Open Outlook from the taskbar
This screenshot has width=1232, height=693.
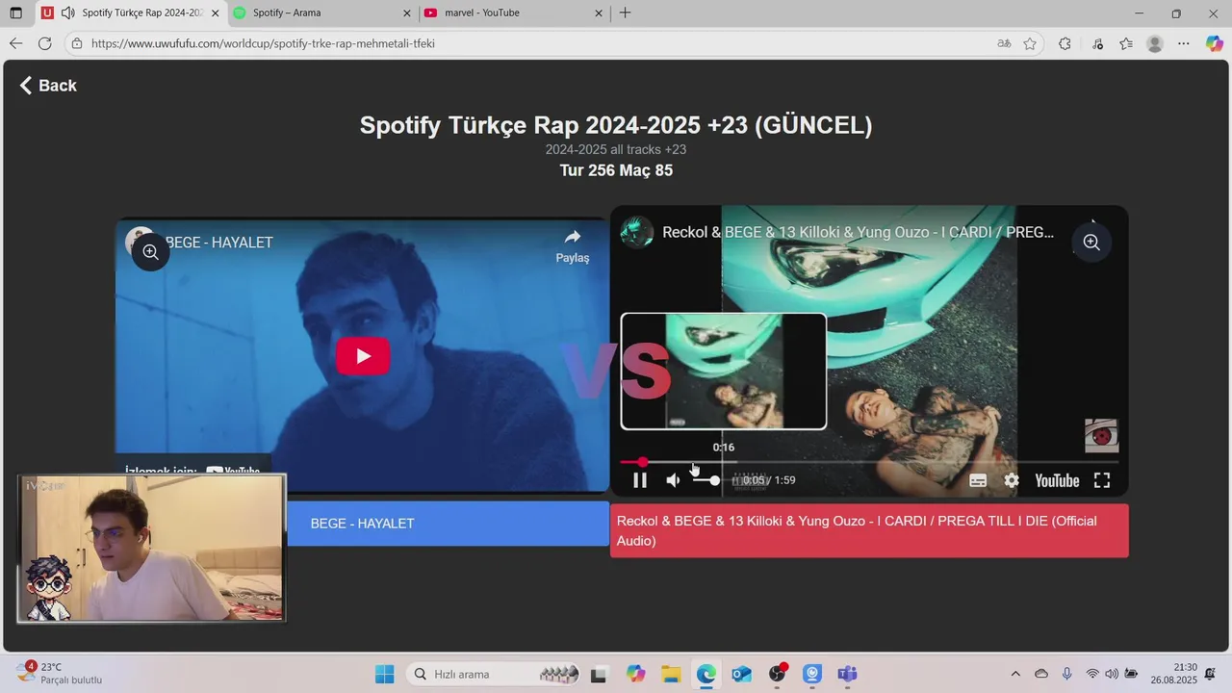coord(741,674)
